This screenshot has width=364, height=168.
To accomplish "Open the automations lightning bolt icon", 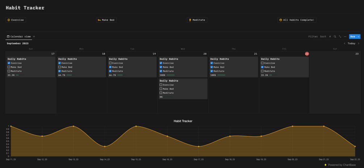I will [x=330, y=37].
